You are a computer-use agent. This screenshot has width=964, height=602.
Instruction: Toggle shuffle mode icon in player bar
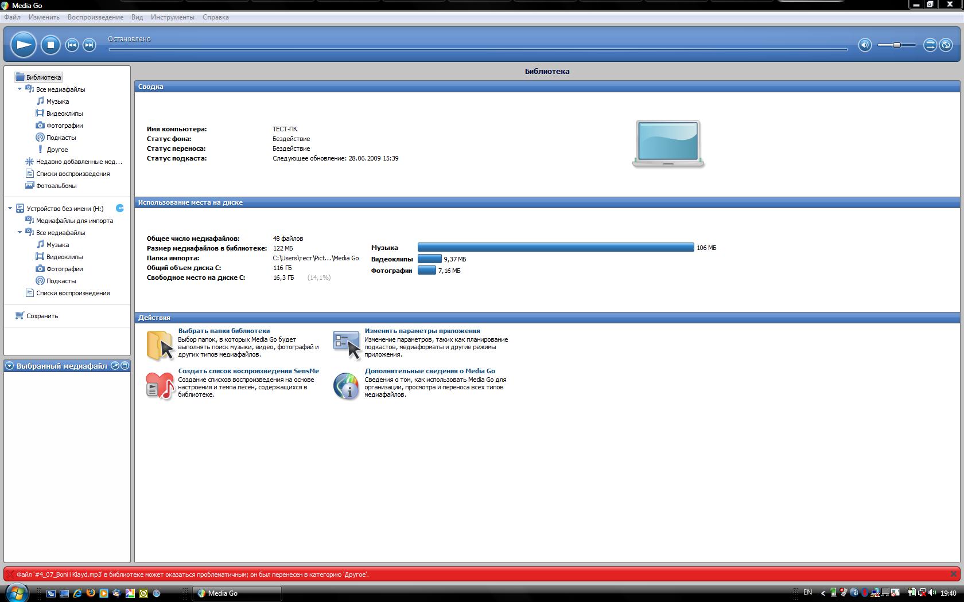[x=930, y=45]
